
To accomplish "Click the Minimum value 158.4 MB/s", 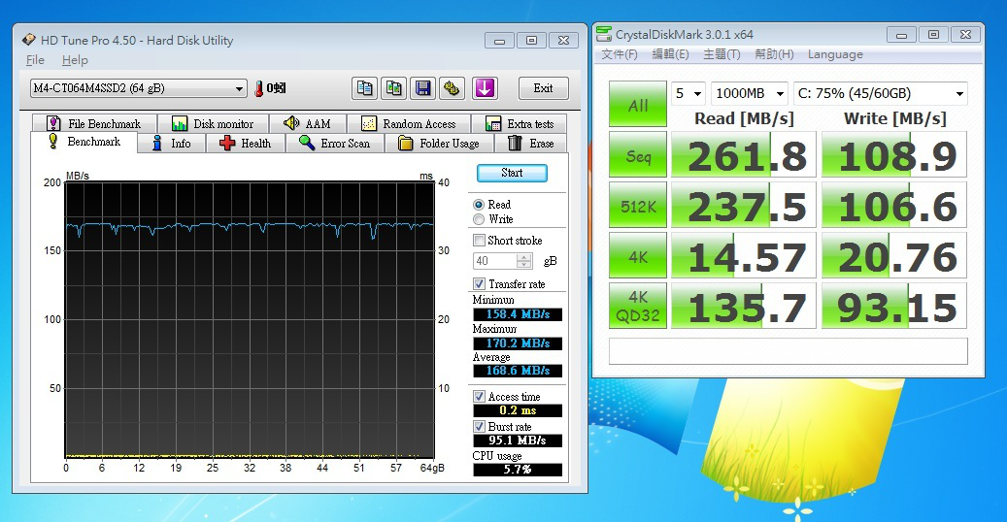I will [x=518, y=314].
